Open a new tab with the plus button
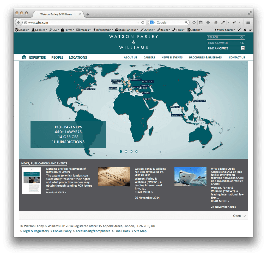This screenshot has width=267, height=256. click(x=88, y=14)
